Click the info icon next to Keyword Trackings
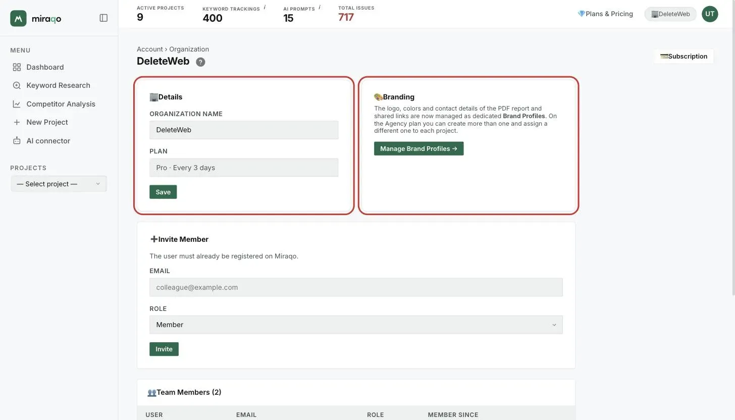This screenshot has height=420, width=735. 265,8
